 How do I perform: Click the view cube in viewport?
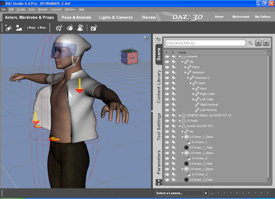point(129,56)
